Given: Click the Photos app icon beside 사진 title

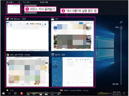Looking at the screenshot, I should pyautogui.click(x=52, y=19).
